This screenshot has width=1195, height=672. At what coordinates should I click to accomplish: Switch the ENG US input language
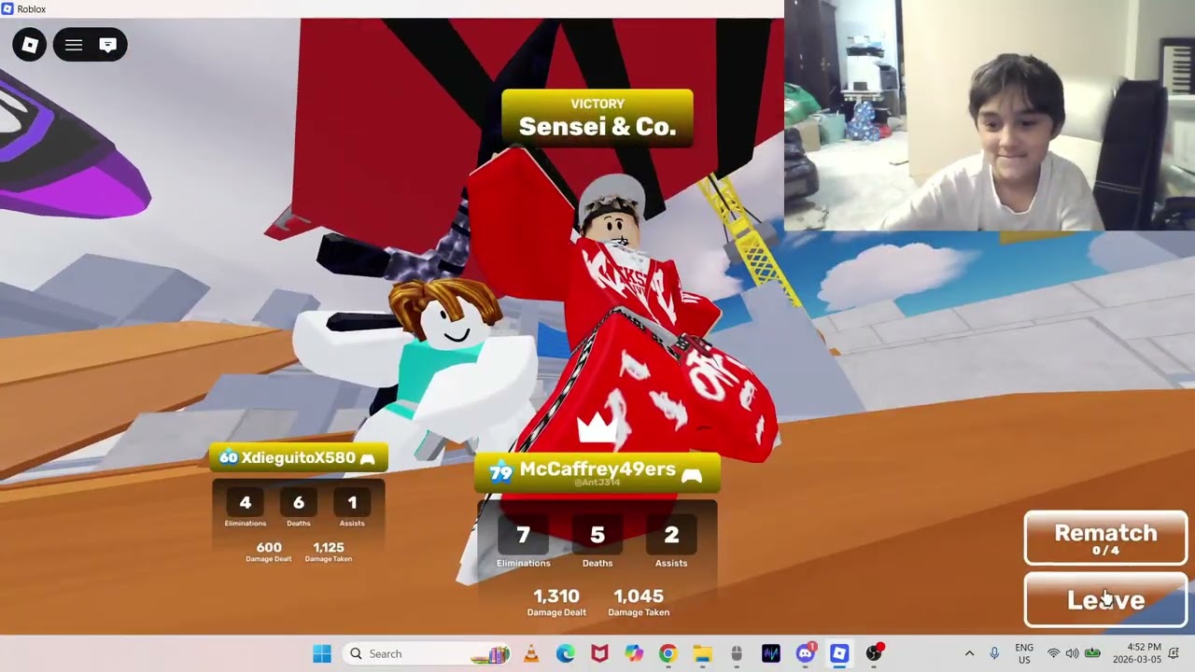[x=1024, y=653]
